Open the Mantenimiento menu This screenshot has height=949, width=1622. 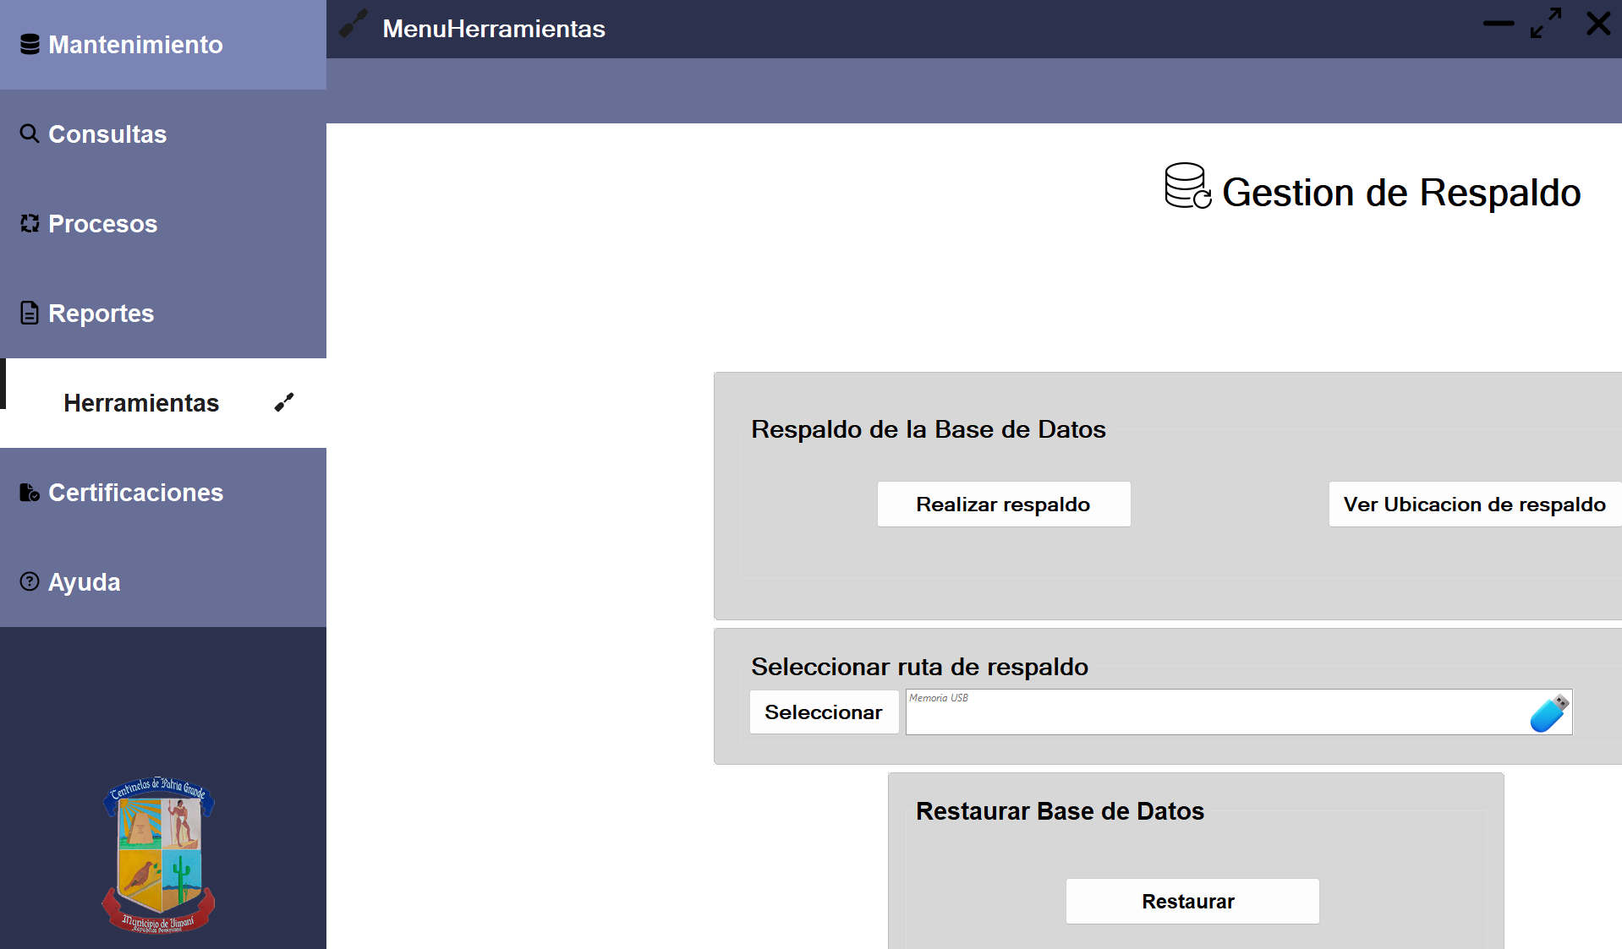pos(163,45)
